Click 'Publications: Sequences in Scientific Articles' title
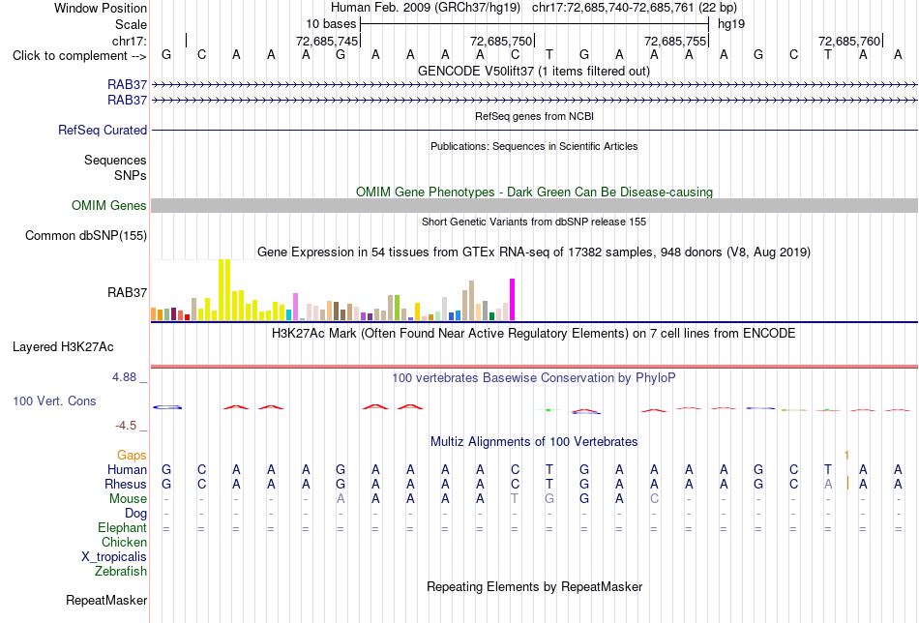This screenshot has height=623, width=919. click(x=534, y=146)
